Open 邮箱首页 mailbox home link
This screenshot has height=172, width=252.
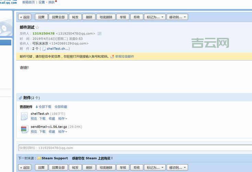pos(28,2)
